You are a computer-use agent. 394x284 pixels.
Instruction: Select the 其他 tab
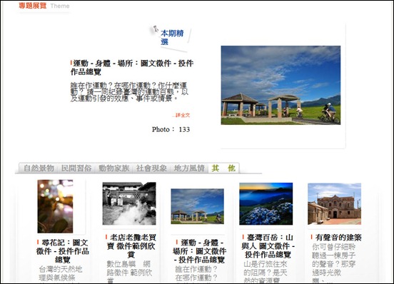pyautogui.click(x=223, y=168)
